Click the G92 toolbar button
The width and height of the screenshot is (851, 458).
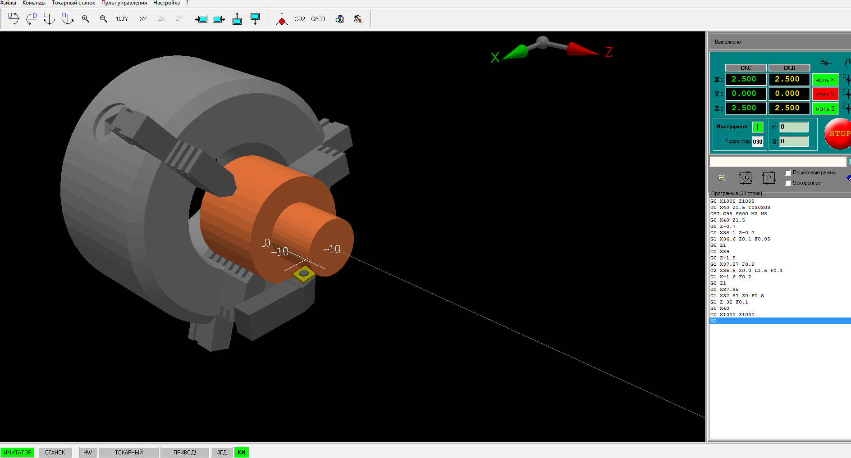(300, 19)
